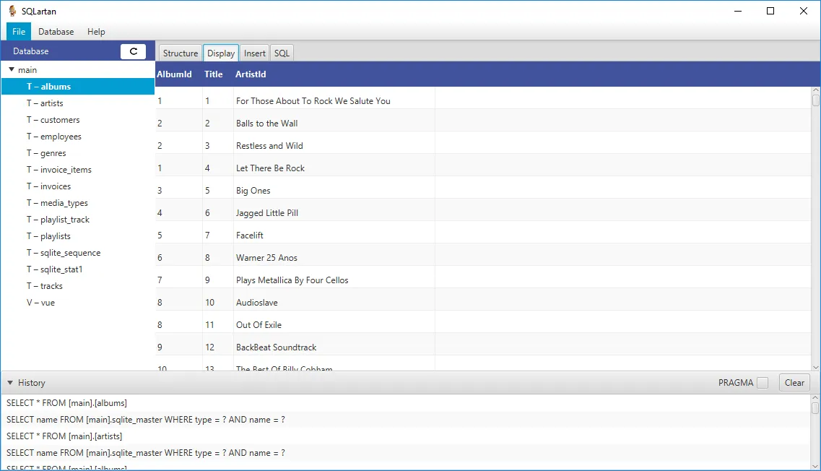821x471 pixels.
Task: Sort by the Title column header
Action: [213, 74]
